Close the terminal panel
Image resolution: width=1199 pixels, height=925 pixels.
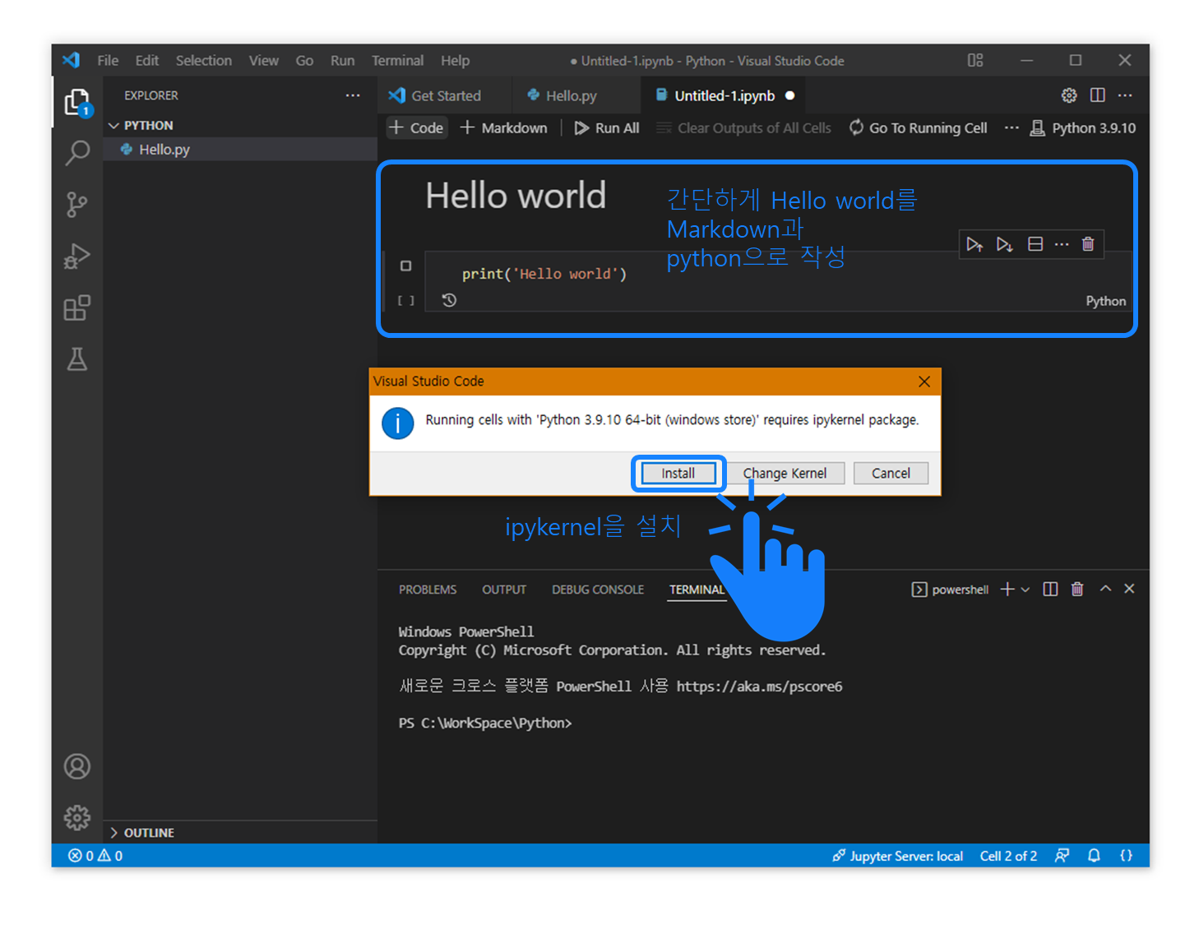[x=1130, y=589]
